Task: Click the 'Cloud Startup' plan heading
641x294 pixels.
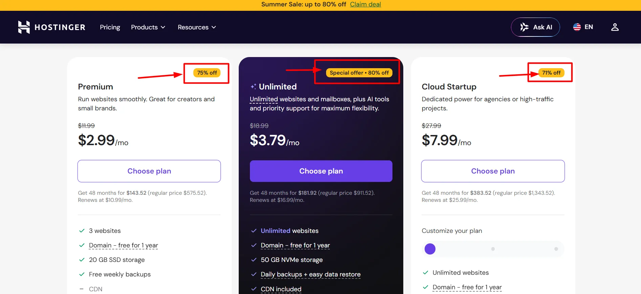Action: point(449,87)
